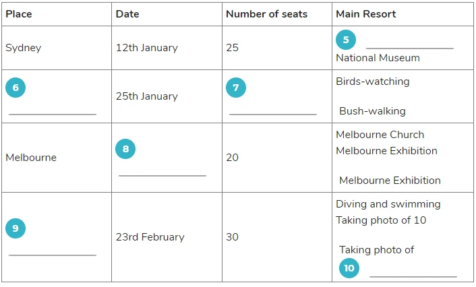Viewport: 476px width, 287px height.
Task: Click the Date column header
Action: click(127, 14)
